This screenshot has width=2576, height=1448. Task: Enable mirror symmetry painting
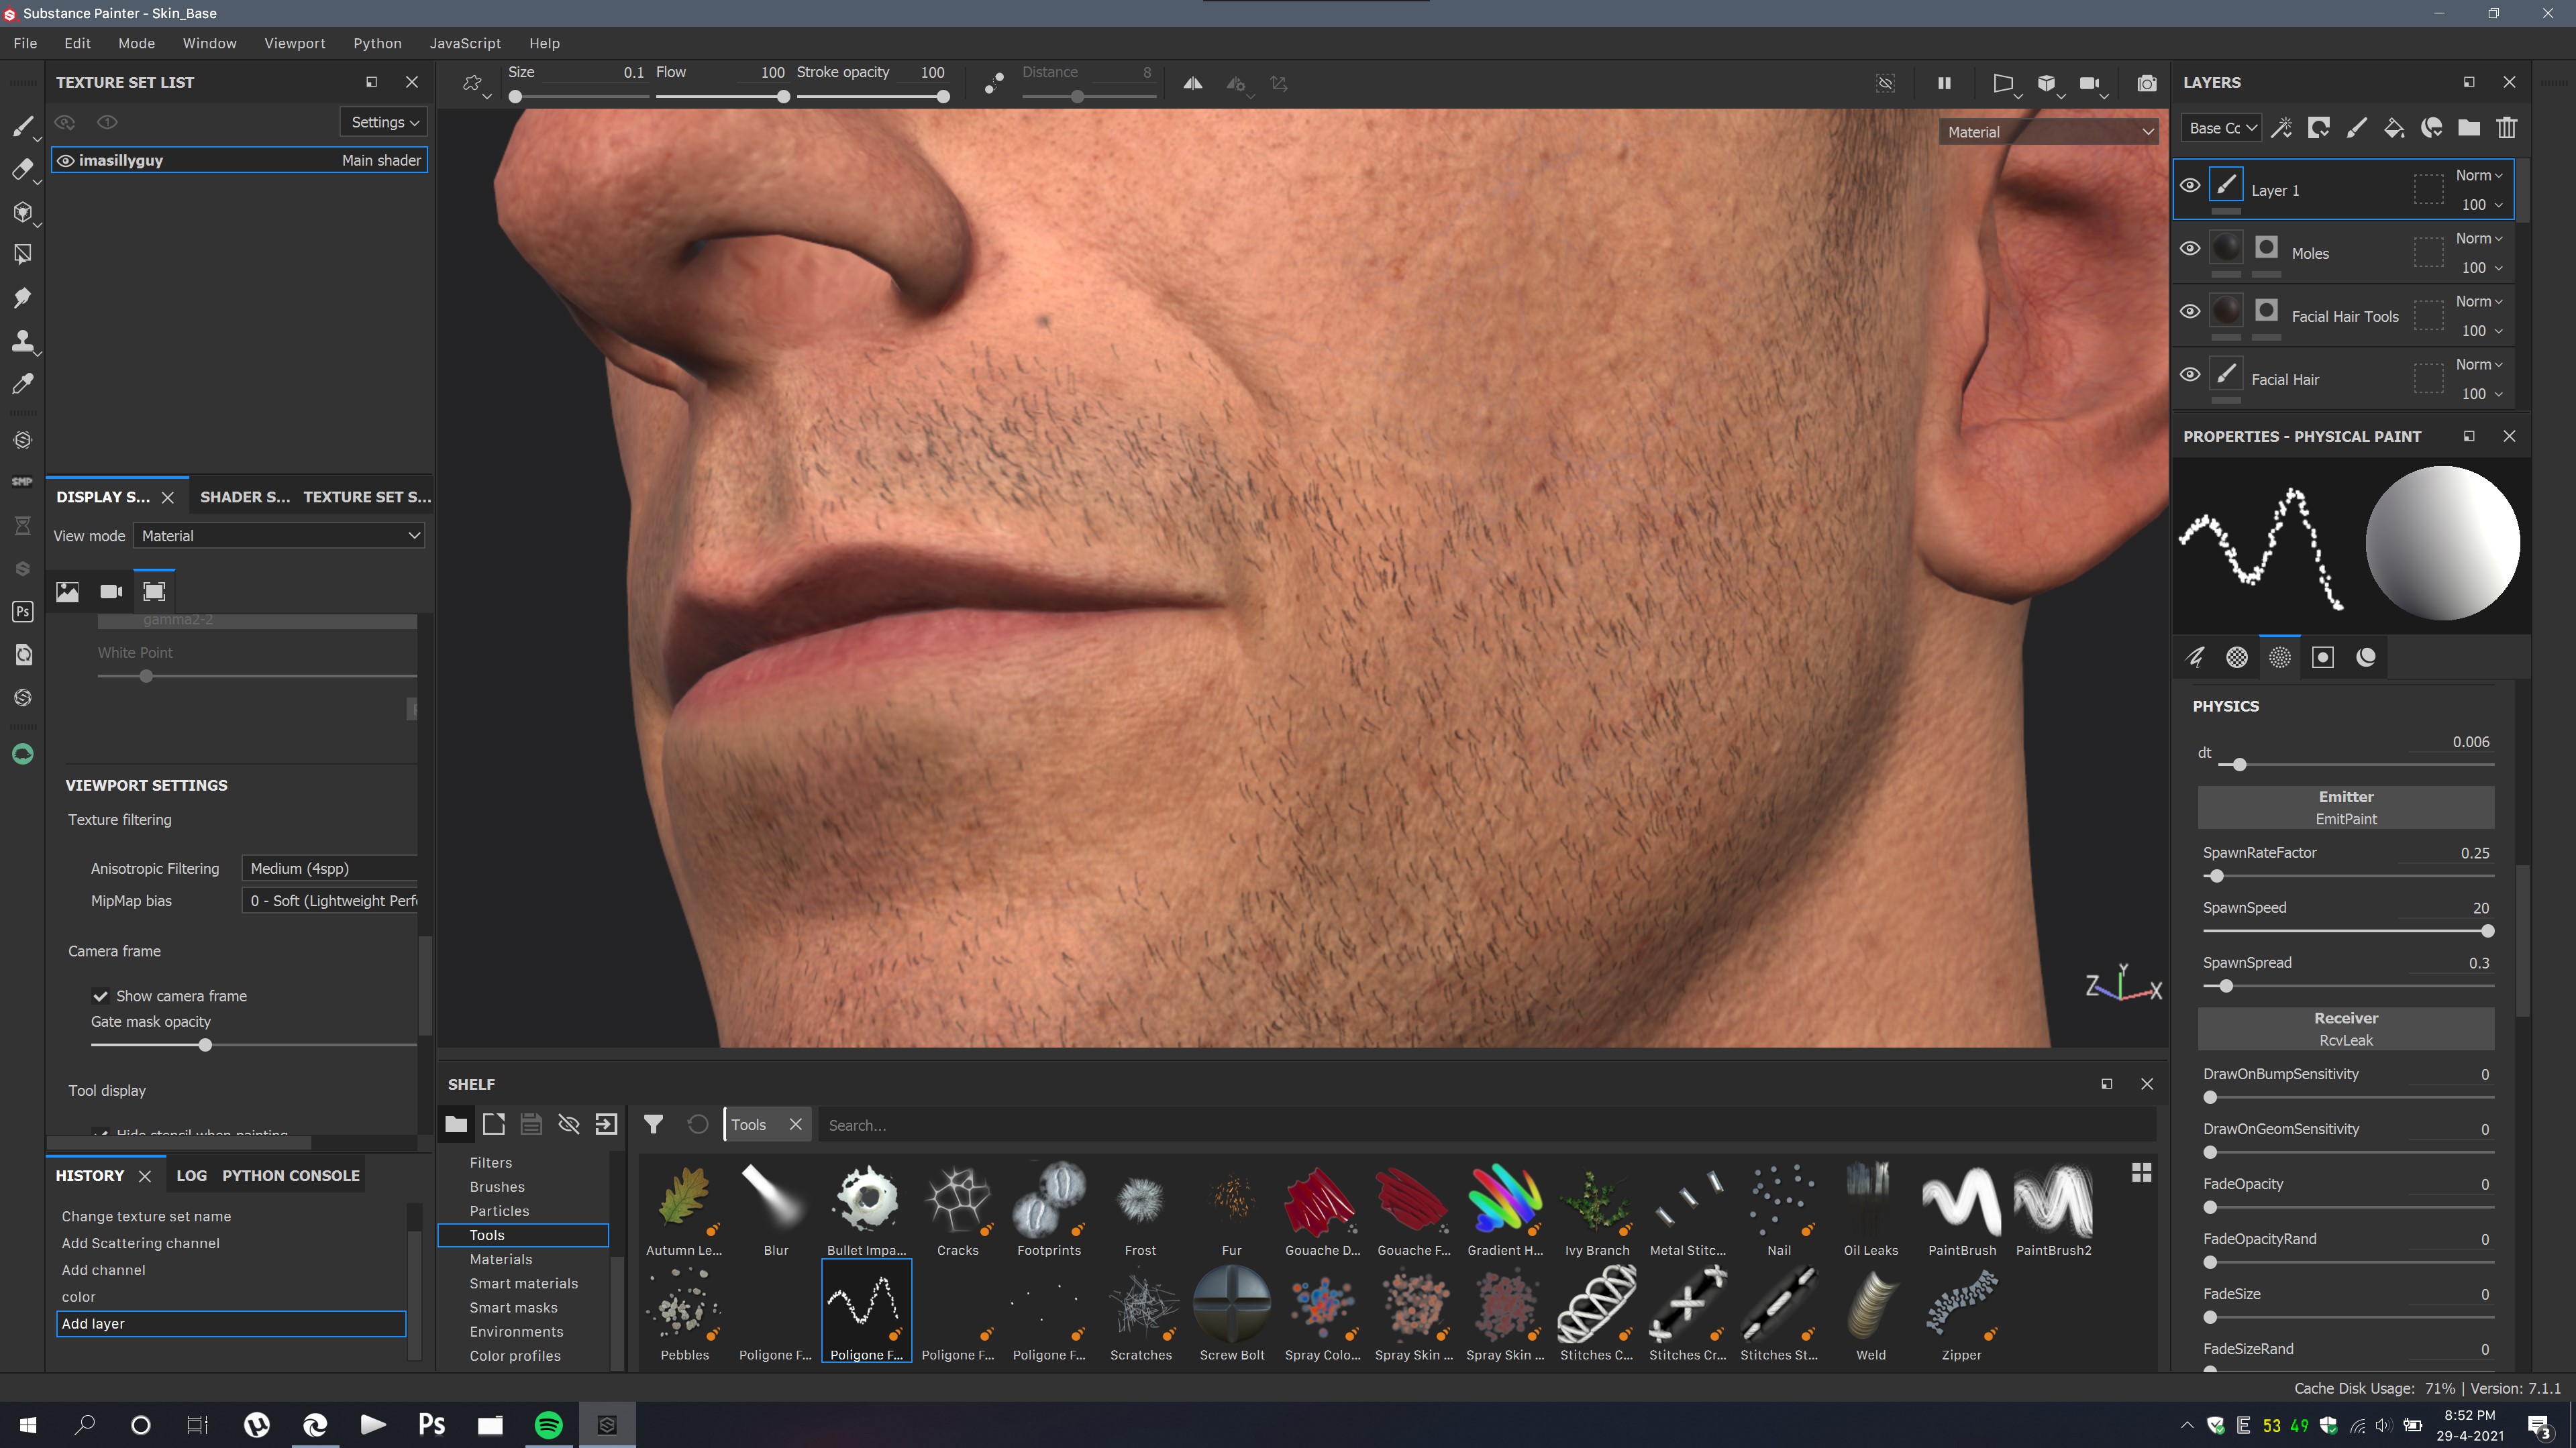point(1192,84)
